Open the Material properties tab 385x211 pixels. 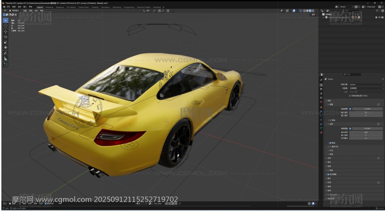point(321,132)
